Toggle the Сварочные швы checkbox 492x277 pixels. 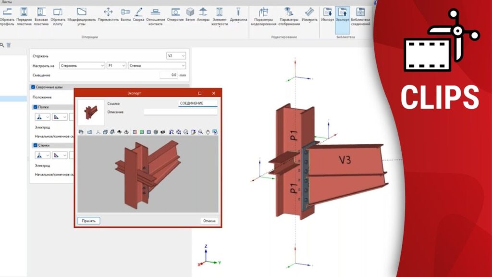point(33,87)
